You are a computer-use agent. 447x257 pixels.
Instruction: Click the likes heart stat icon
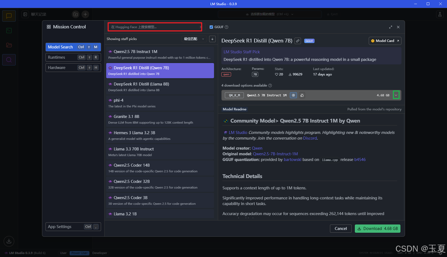[x=277, y=74]
